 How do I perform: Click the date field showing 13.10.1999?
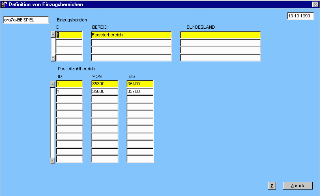300,16
